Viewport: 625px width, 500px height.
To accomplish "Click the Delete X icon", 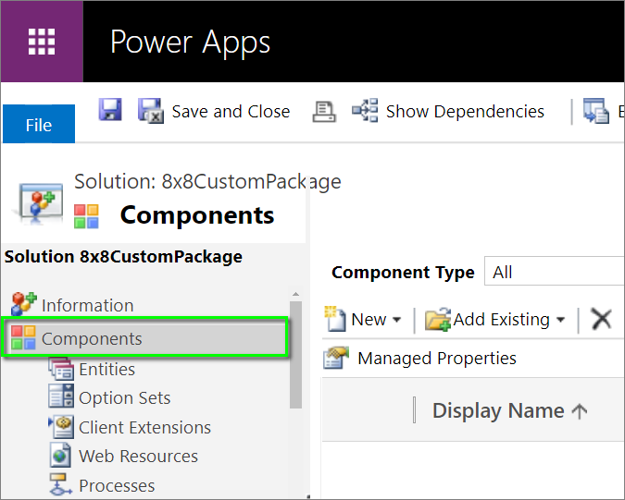I will pos(602,319).
